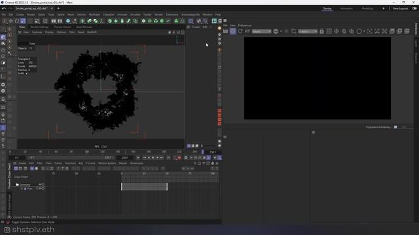Open the Auto camera dropdown in Redshift view

[x=308, y=31]
